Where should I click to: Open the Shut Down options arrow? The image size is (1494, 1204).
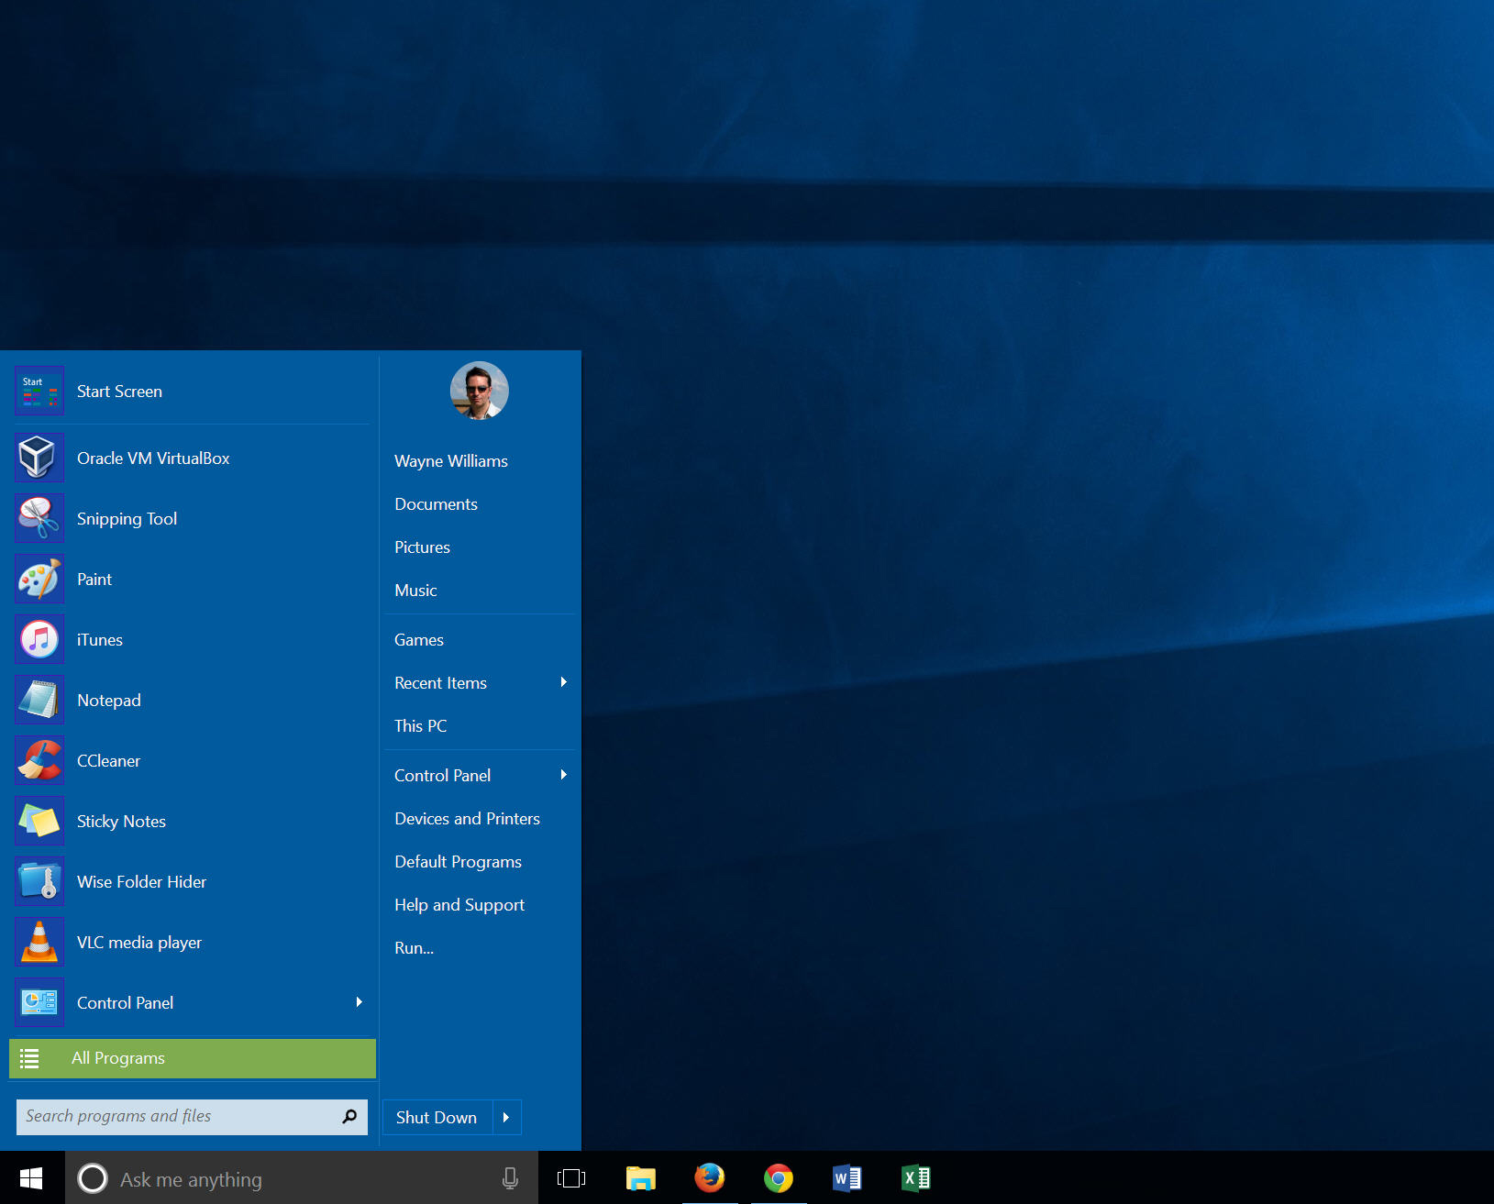coord(506,1117)
